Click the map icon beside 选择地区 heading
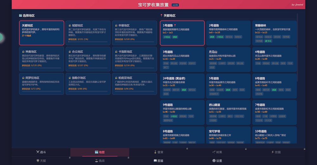 [20, 15]
